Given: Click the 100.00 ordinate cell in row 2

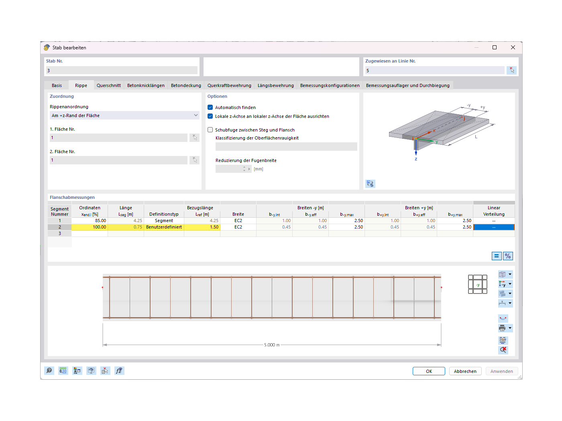Looking at the screenshot, I should click(90, 227).
